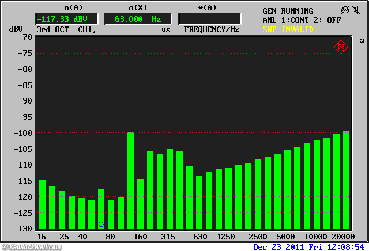Screen dimensions: 369x251
Task: Click the empty *(A) cursor field
Action: [210, 19]
